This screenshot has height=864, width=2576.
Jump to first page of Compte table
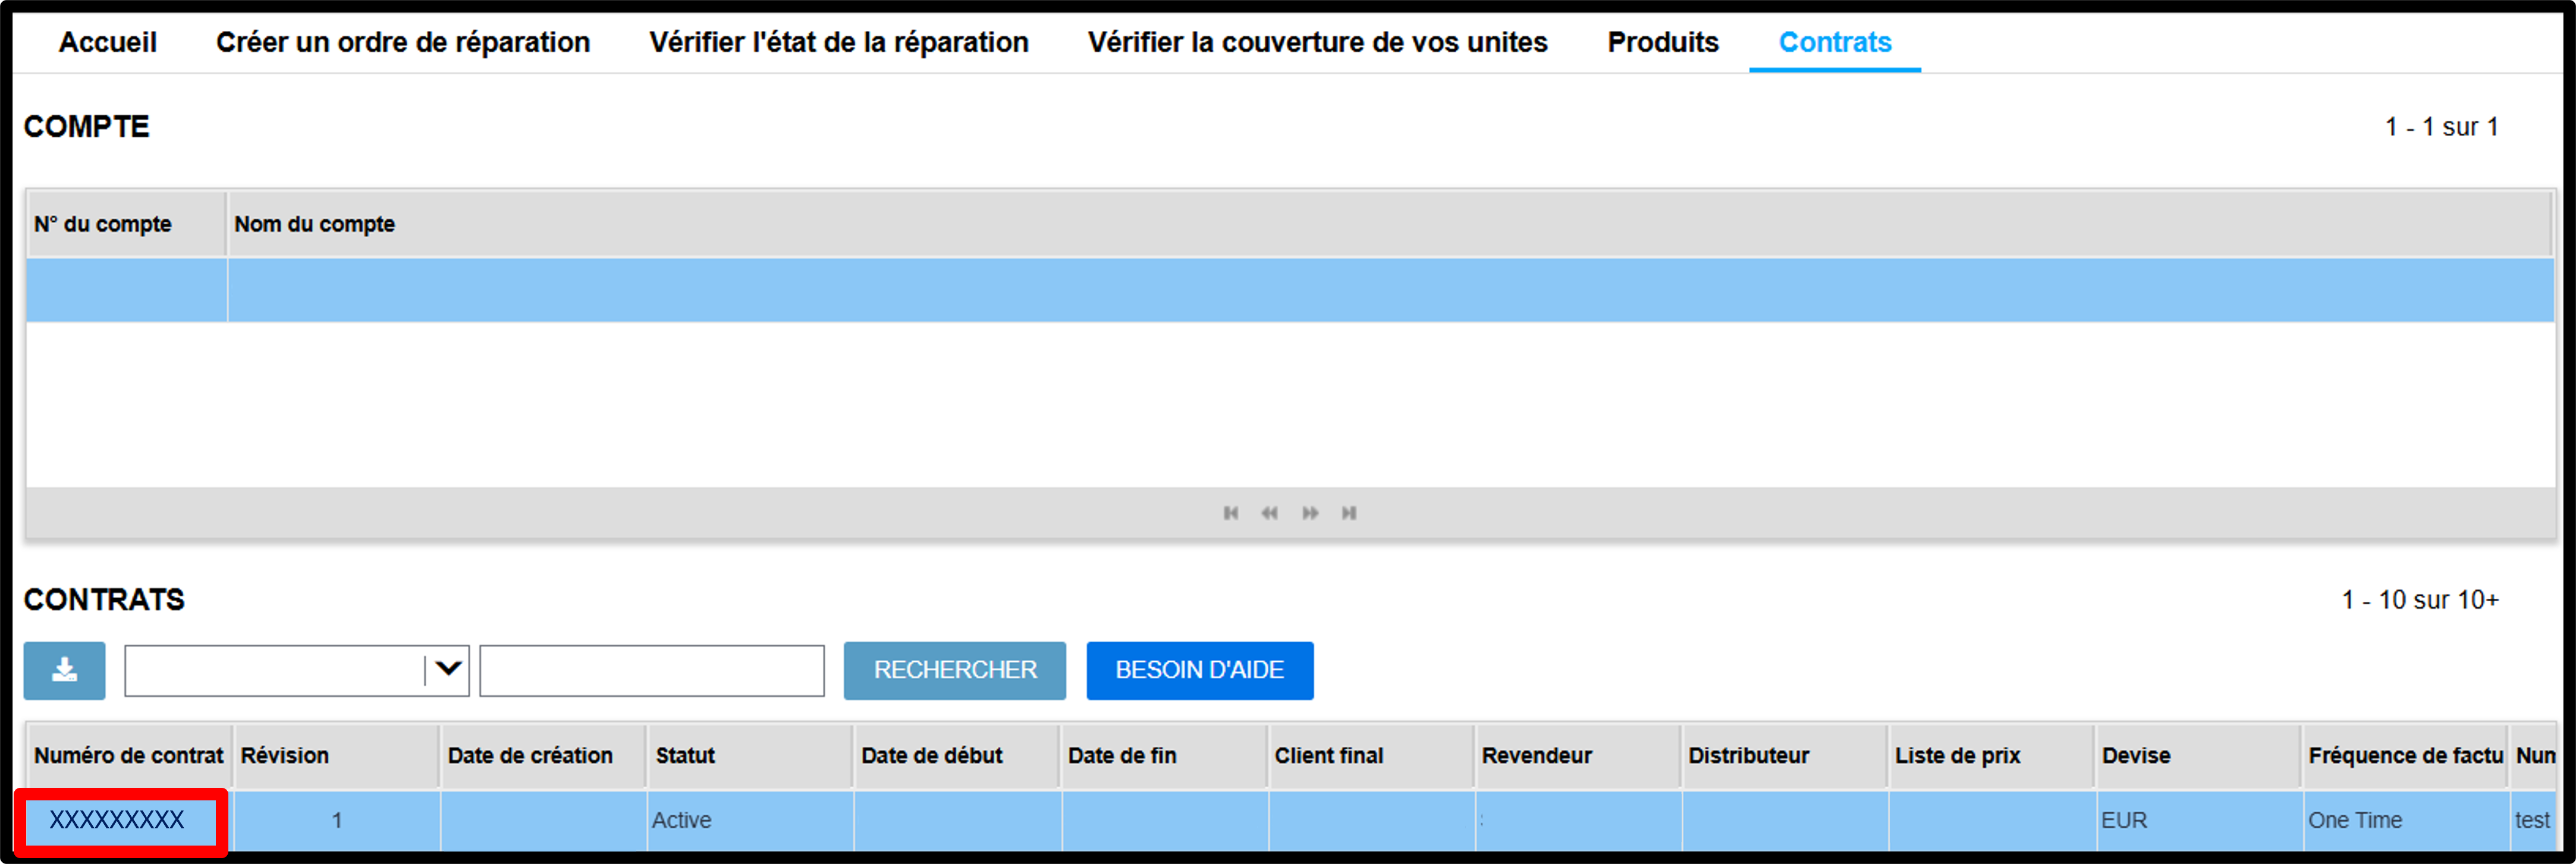tap(1231, 513)
